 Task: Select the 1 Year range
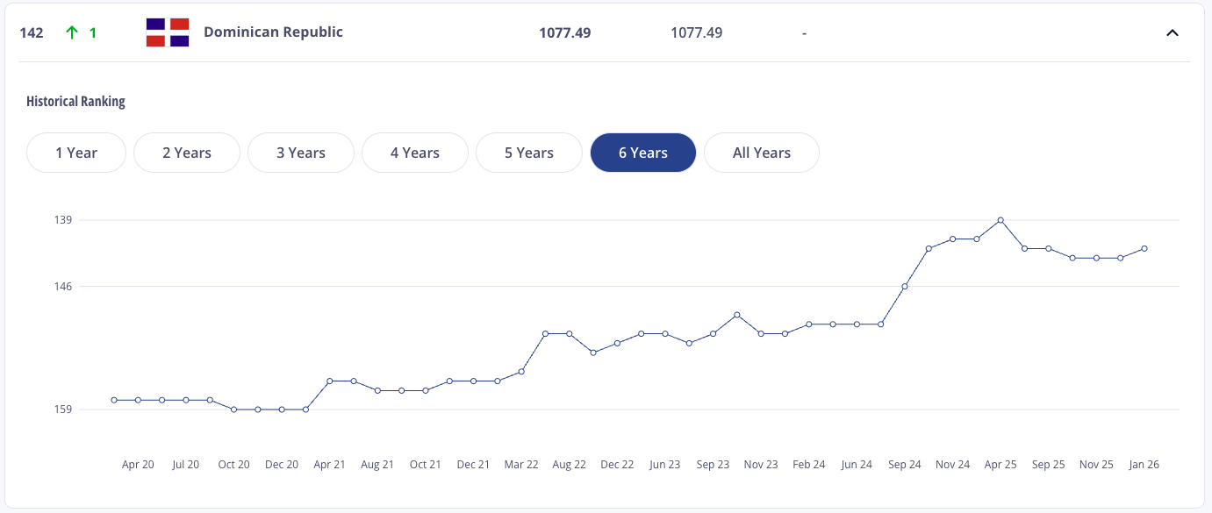(76, 153)
